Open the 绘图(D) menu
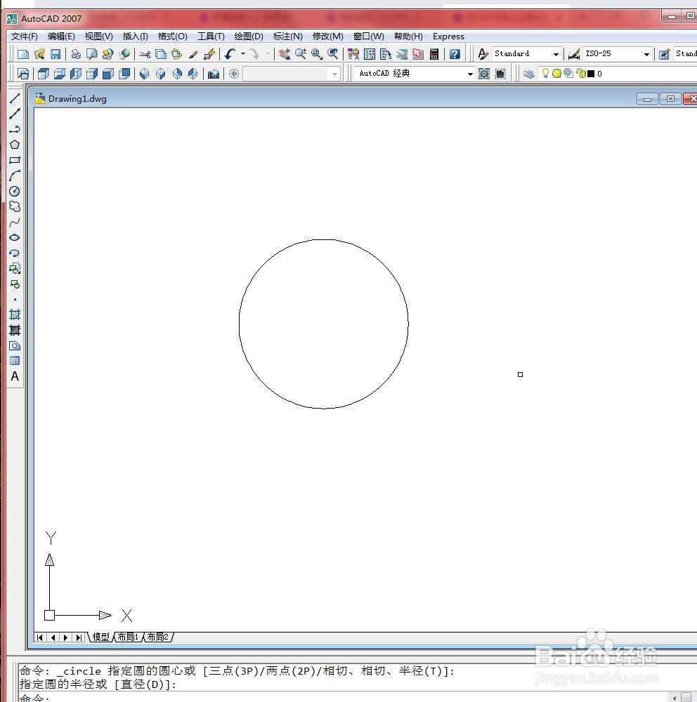 [x=248, y=37]
